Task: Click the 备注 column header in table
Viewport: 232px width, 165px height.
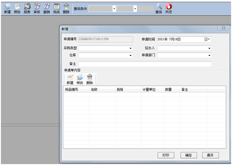Action: 193,90
